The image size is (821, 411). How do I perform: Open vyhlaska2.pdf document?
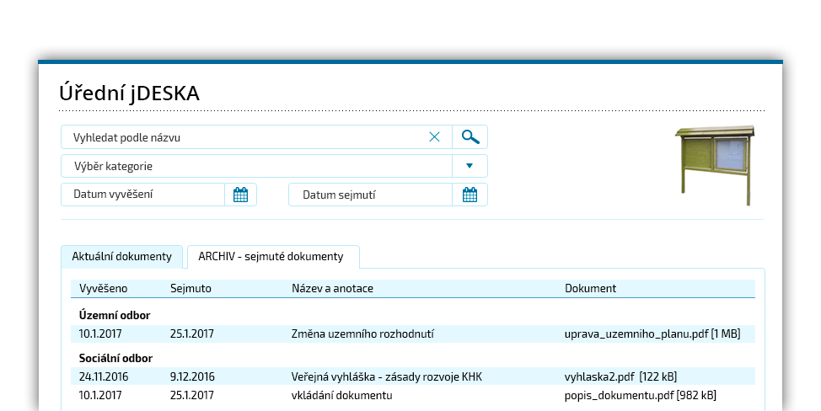620,377
